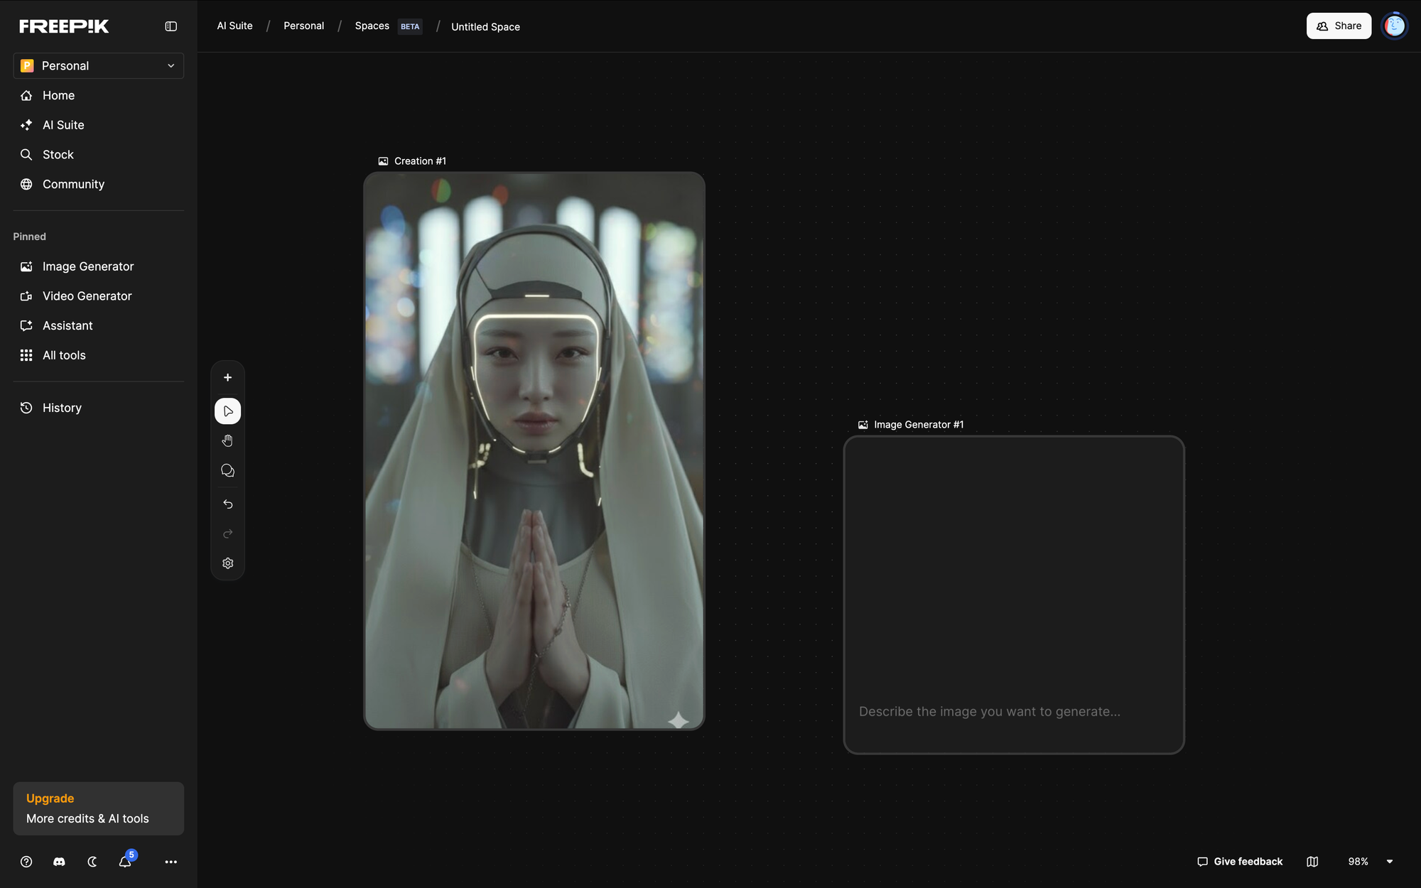Screen dimensions: 1421x888
Task: Open the three-dots more menu
Action: (171, 862)
